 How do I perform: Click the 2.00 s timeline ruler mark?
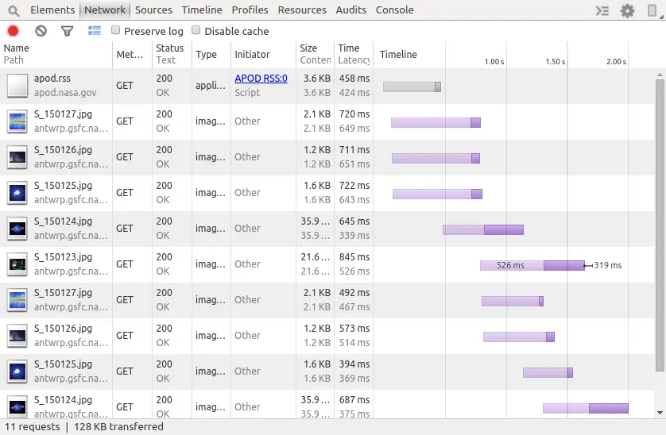click(x=616, y=62)
